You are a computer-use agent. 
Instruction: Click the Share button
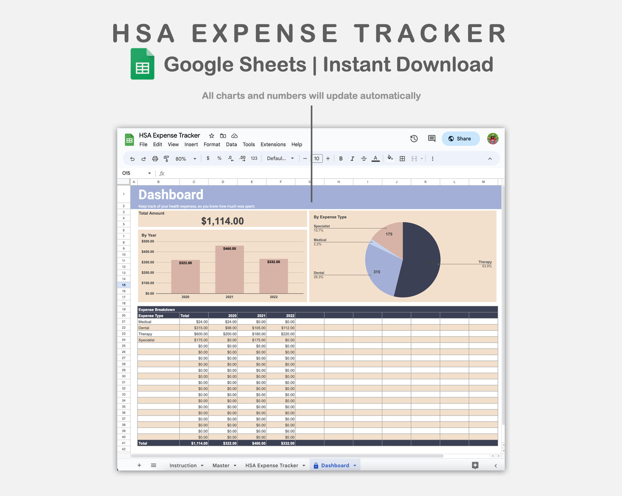[461, 138]
